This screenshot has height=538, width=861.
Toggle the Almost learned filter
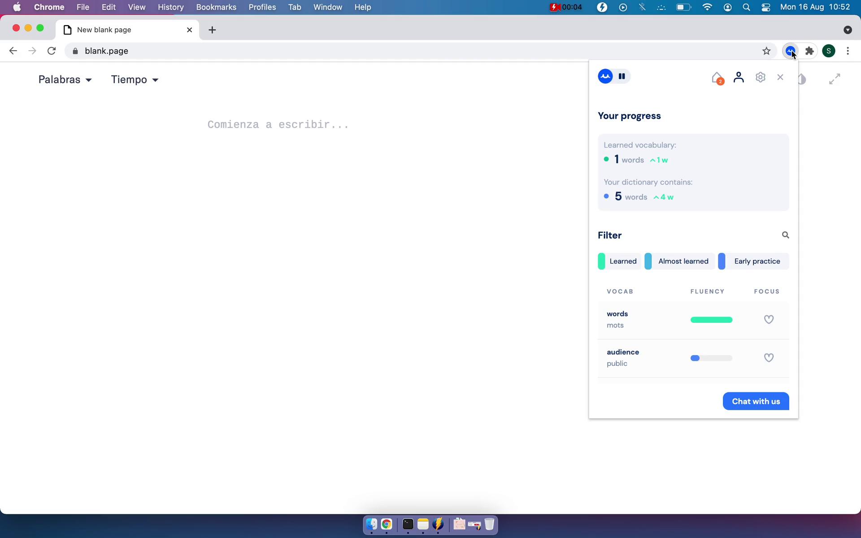[x=678, y=261]
